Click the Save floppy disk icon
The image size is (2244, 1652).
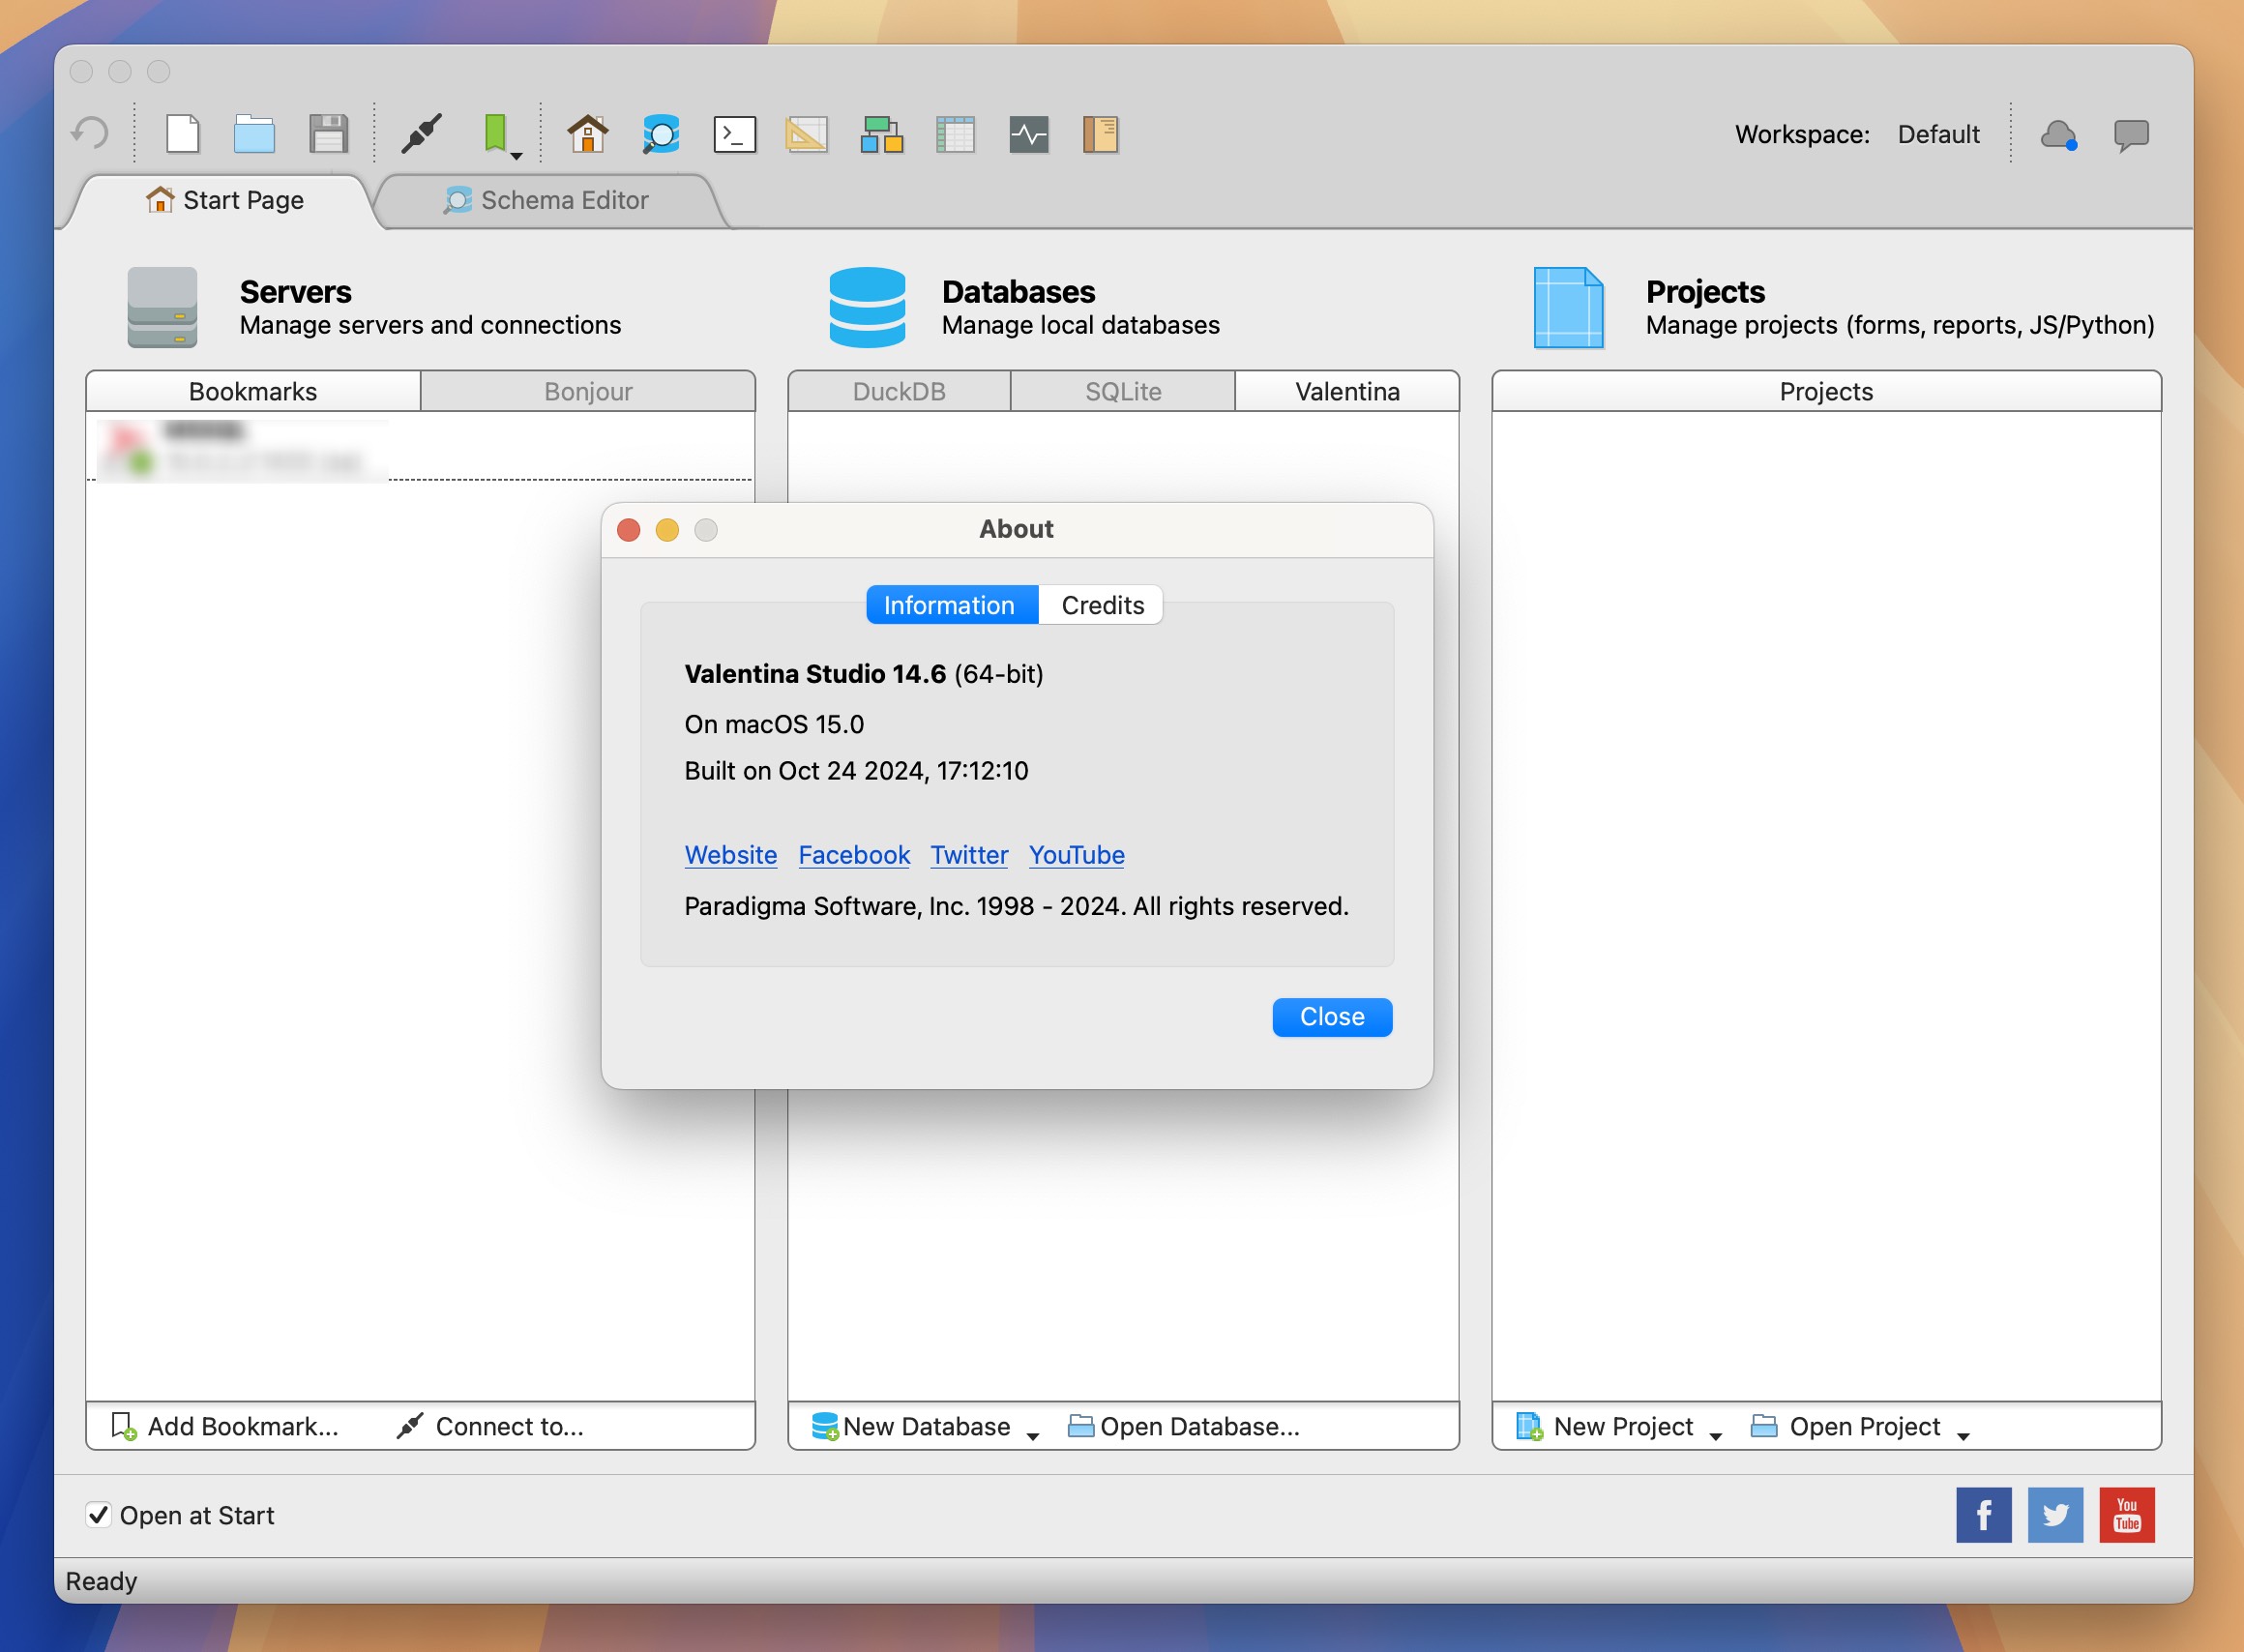point(328,133)
